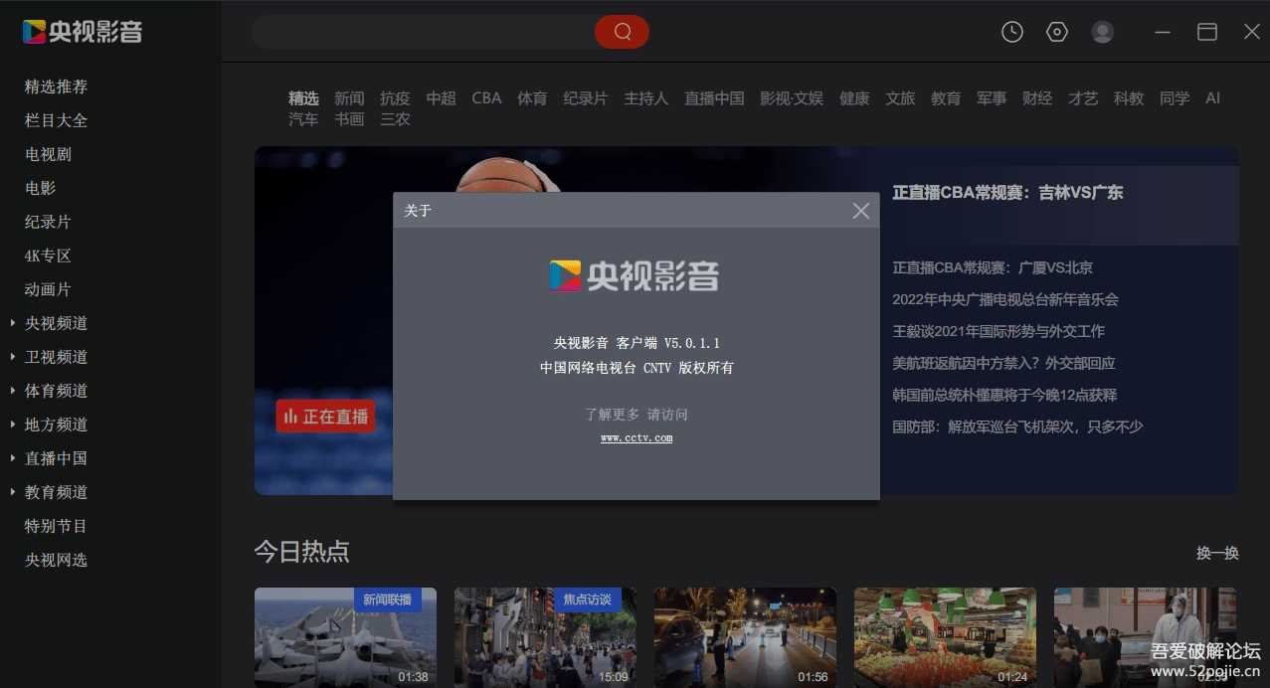Select 电影 in sidebar
Screen dimensions: 1270x688
(40, 188)
